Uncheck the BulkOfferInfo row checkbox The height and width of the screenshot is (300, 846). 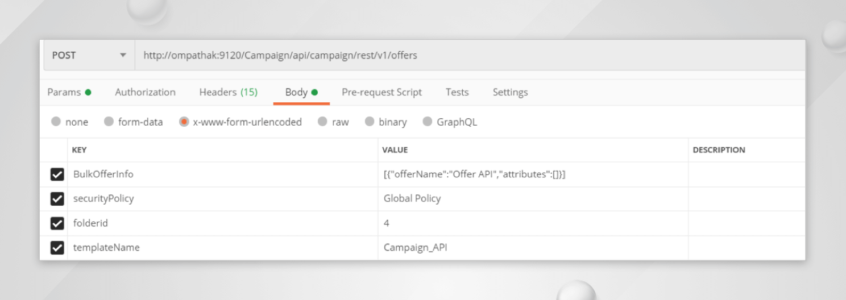click(57, 174)
